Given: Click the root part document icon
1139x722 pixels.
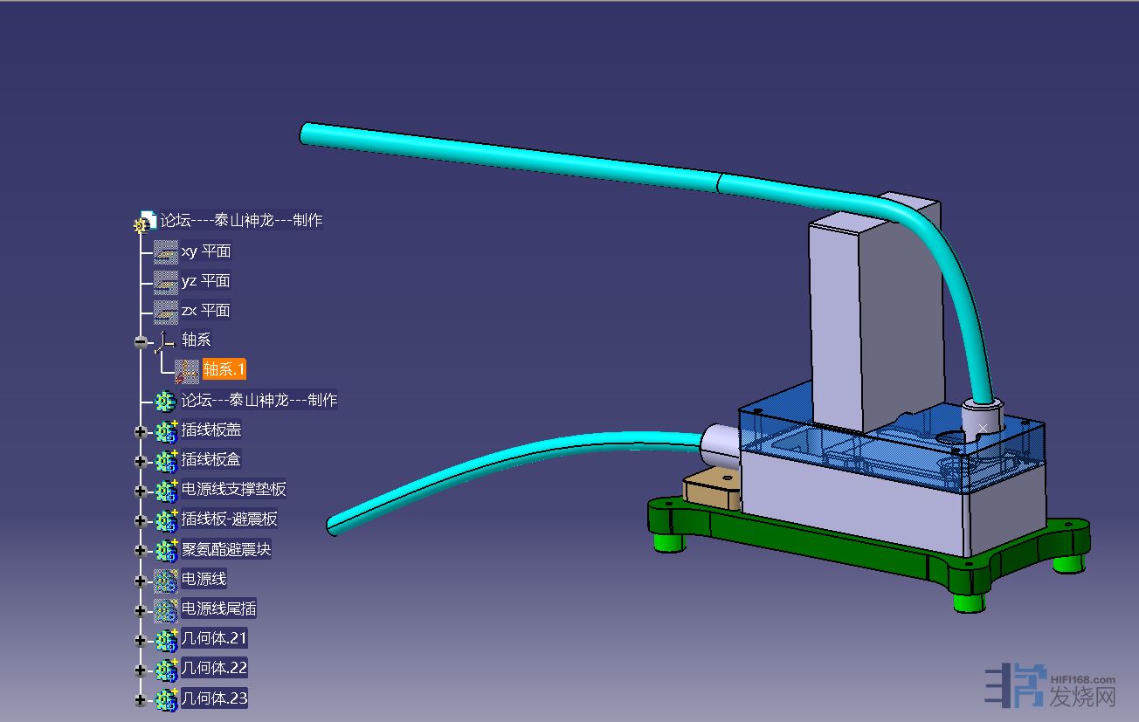Looking at the screenshot, I should tap(145, 222).
